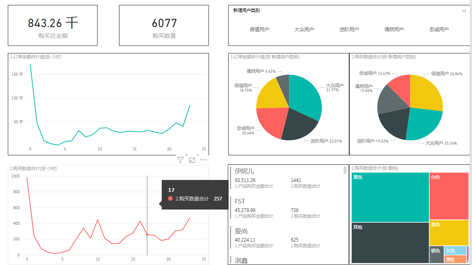Click the hour 17 data point on red line

pos(147,235)
